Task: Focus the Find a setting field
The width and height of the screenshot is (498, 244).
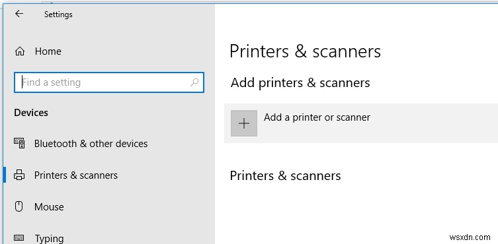Action: pyautogui.click(x=109, y=82)
